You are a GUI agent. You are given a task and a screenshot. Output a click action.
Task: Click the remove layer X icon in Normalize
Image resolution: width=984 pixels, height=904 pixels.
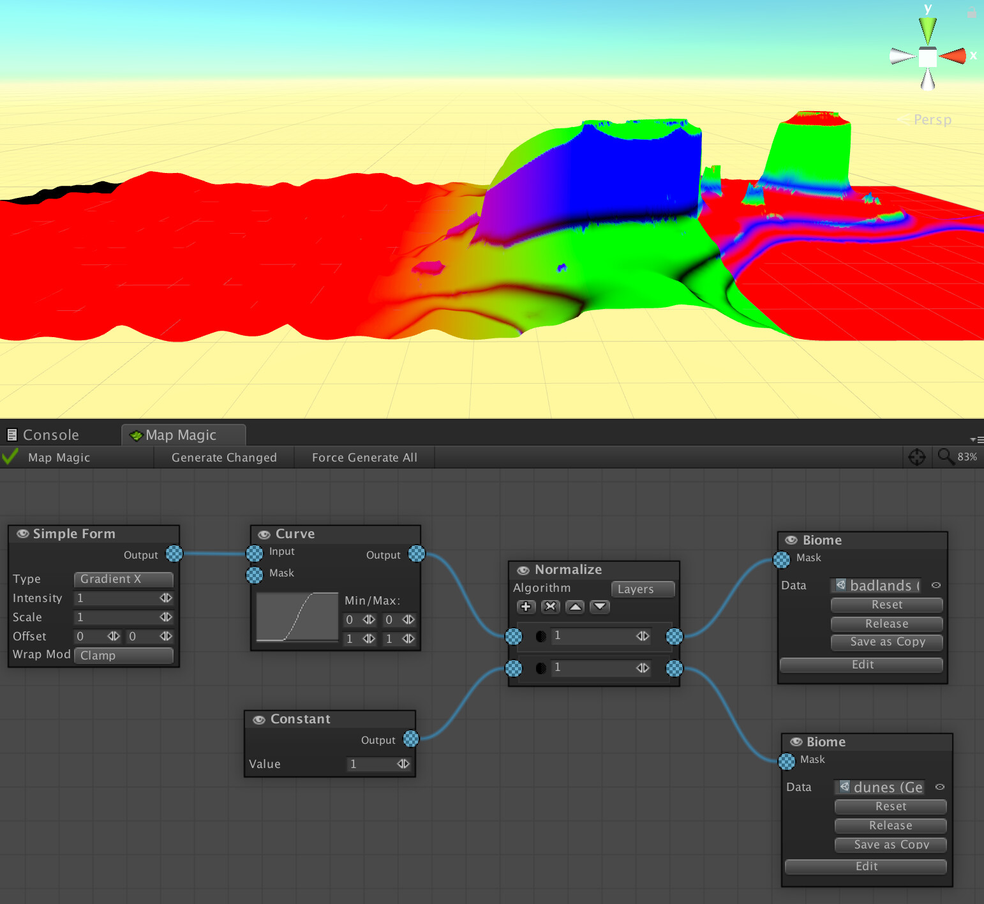pos(550,606)
